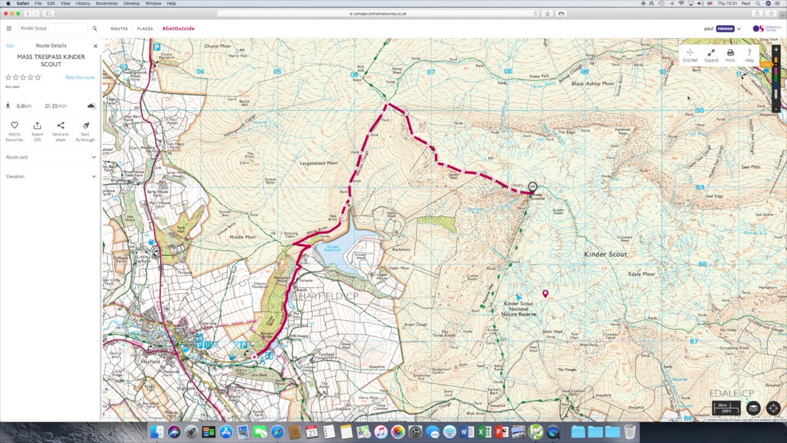Click the search magnifier icon
787x443 pixels.
pos(95,28)
